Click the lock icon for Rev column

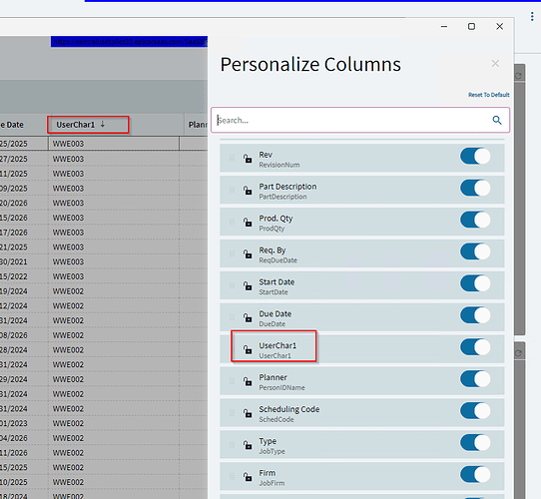coord(248,159)
